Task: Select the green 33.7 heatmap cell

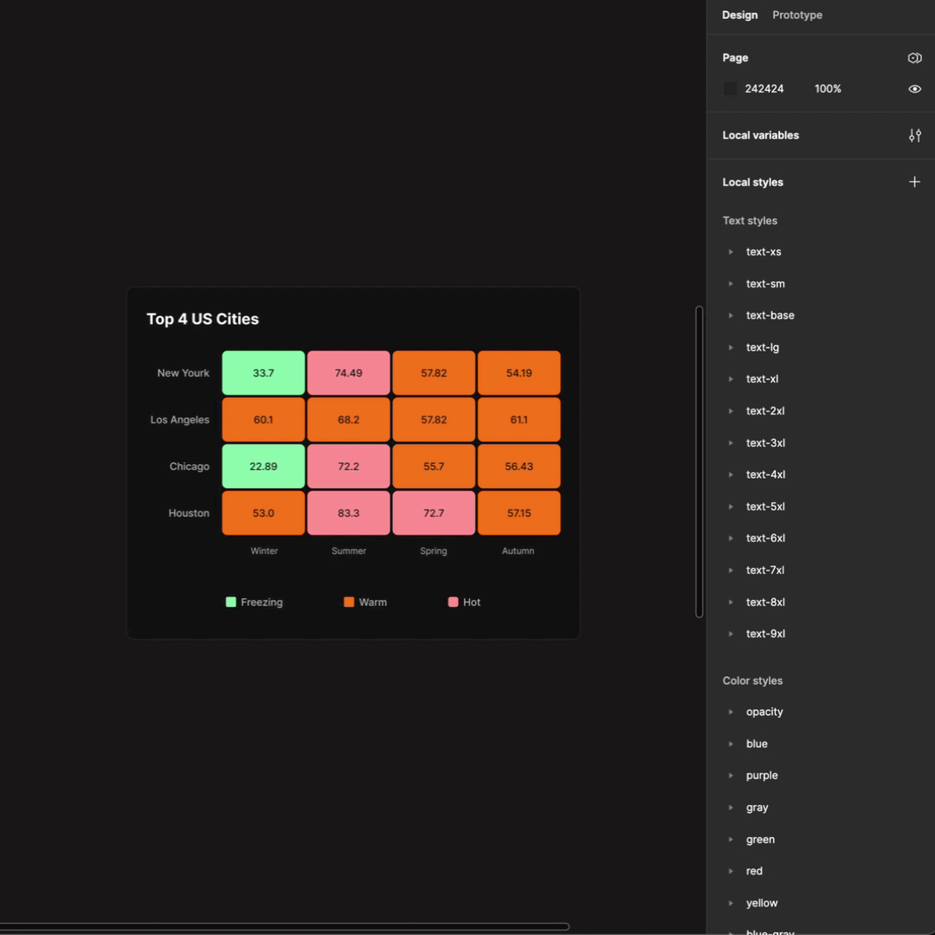Action: 263,372
